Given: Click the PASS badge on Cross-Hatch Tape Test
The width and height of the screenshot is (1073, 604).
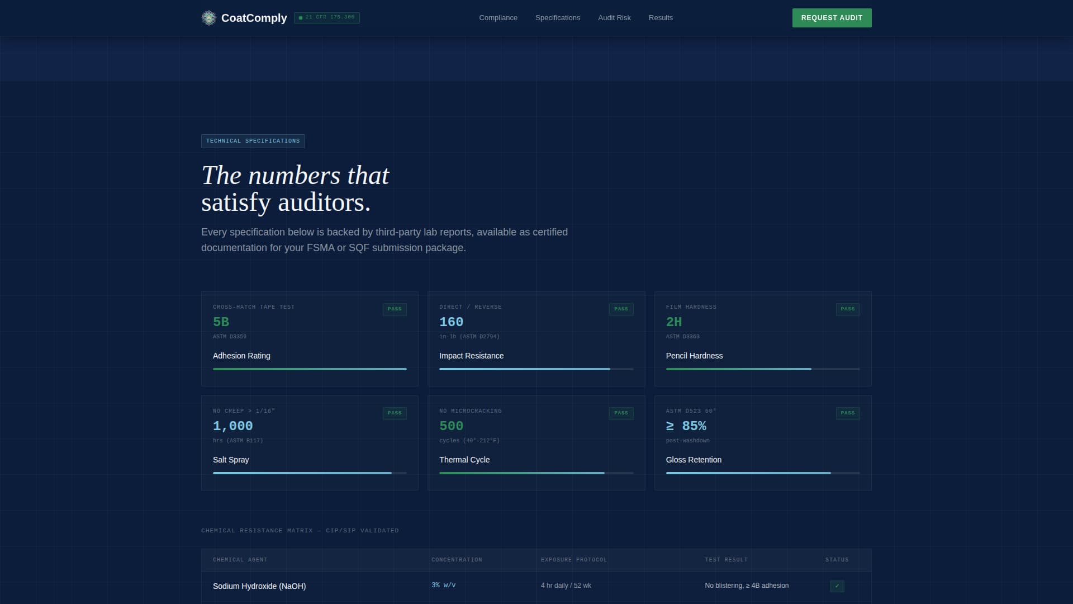Looking at the screenshot, I should [x=395, y=309].
